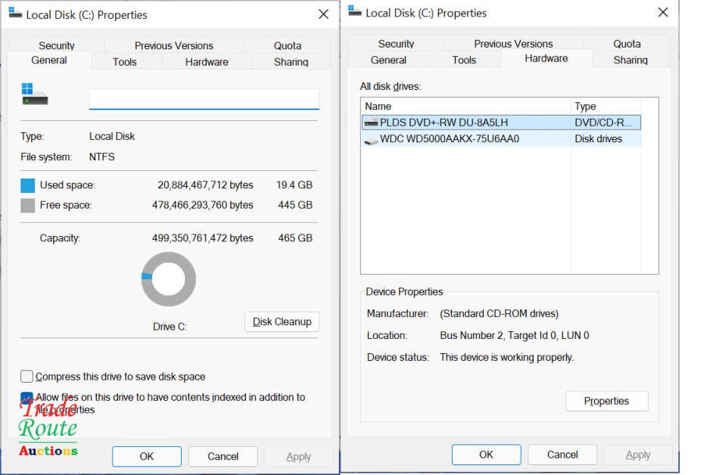This screenshot has width=719, height=475.
Task: Click the gray Free space color square
Action: 28,206
